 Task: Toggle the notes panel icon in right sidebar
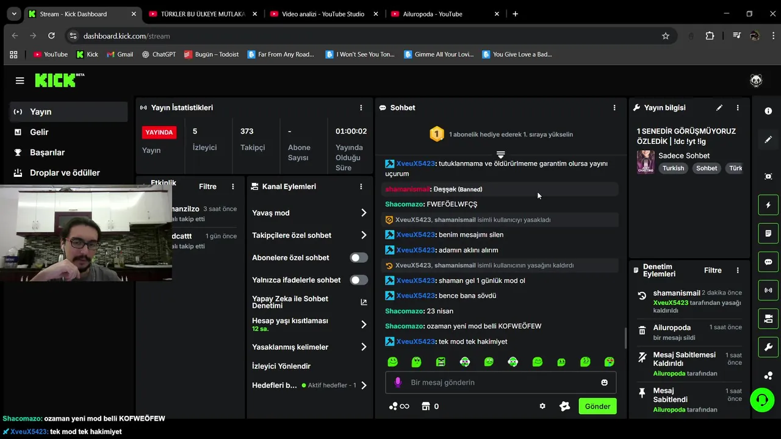(x=768, y=233)
